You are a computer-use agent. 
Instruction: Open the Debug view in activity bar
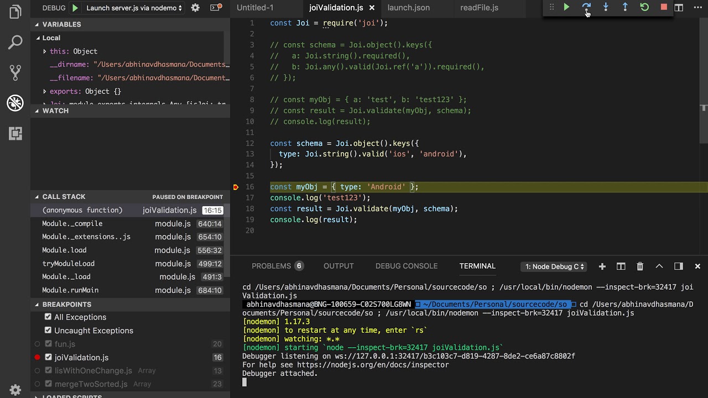(x=15, y=102)
